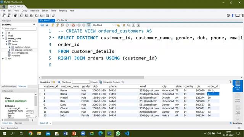Image resolution: width=244 pixels, height=137 pixels.
Task: Open Google Chrome from the taskbar
Action: (x=30, y=134)
